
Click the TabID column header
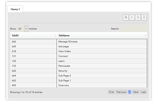(x=33, y=36)
